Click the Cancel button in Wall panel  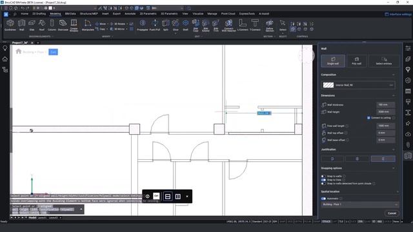(x=392, y=213)
